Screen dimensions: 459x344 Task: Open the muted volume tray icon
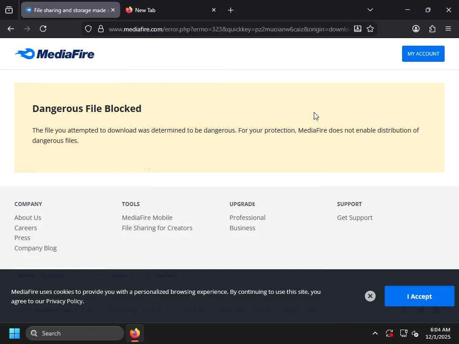coord(415,333)
